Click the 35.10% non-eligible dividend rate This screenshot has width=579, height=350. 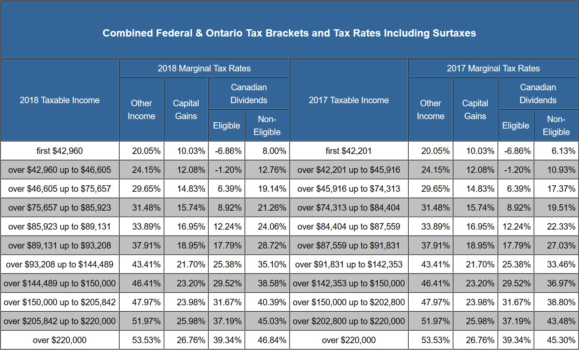coord(267,264)
